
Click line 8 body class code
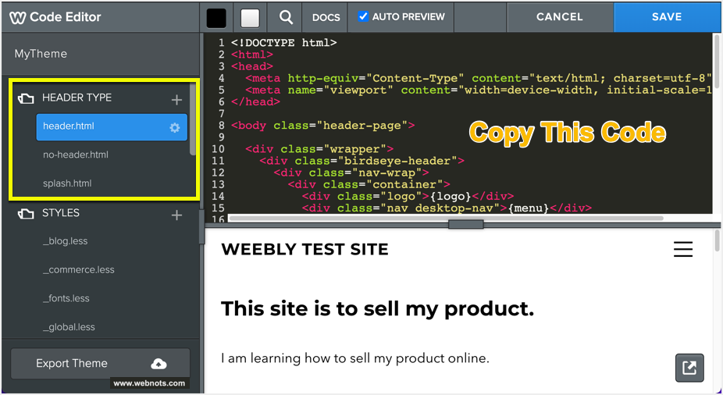(322, 126)
